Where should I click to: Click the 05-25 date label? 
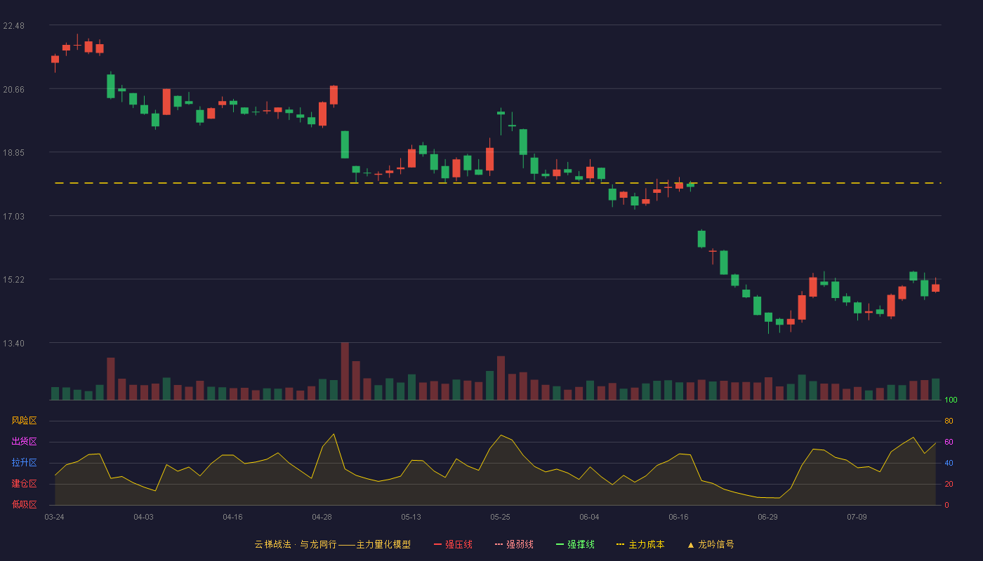coord(500,517)
